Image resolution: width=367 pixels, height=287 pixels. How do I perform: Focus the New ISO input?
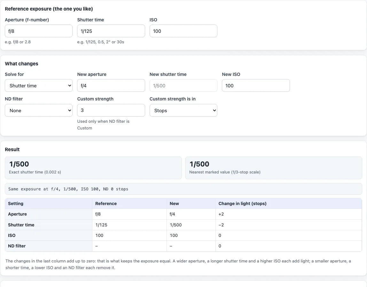pyautogui.click(x=256, y=85)
